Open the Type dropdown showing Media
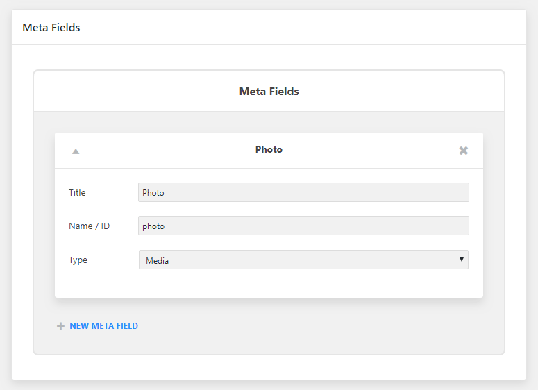The height and width of the screenshot is (390, 538). (x=303, y=260)
